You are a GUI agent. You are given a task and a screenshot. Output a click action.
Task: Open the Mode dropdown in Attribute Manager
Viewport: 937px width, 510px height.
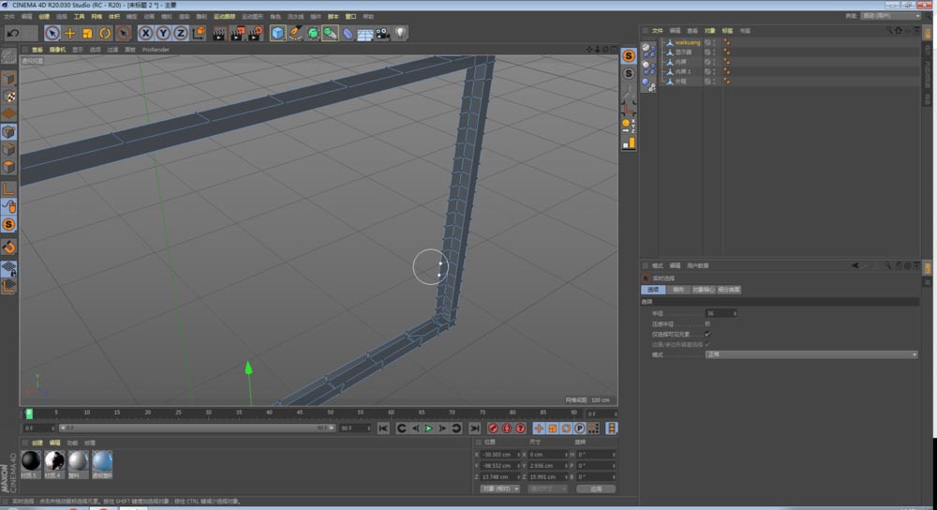coord(811,354)
